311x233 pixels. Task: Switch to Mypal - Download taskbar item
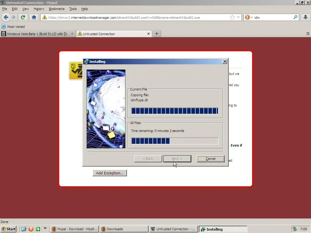(x=74, y=229)
